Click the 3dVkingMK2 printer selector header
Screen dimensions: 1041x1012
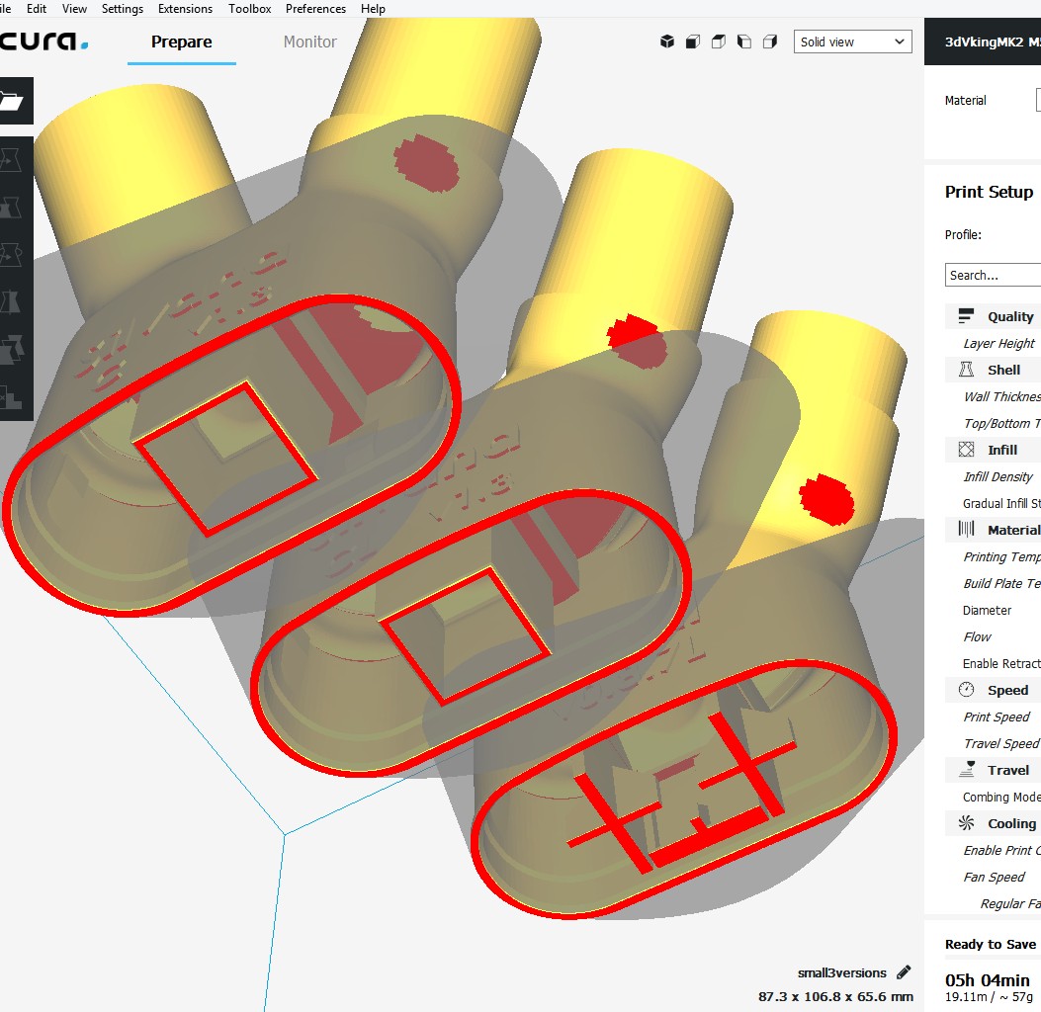pyautogui.click(x=989, y=42)
